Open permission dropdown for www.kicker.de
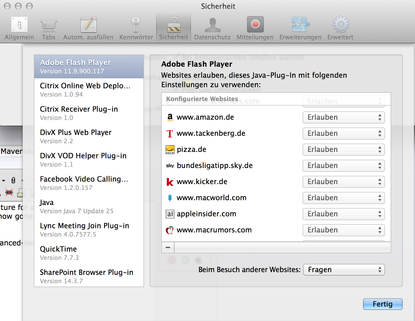415x321 pixels. pyautogui.click(x=344, y=182)
